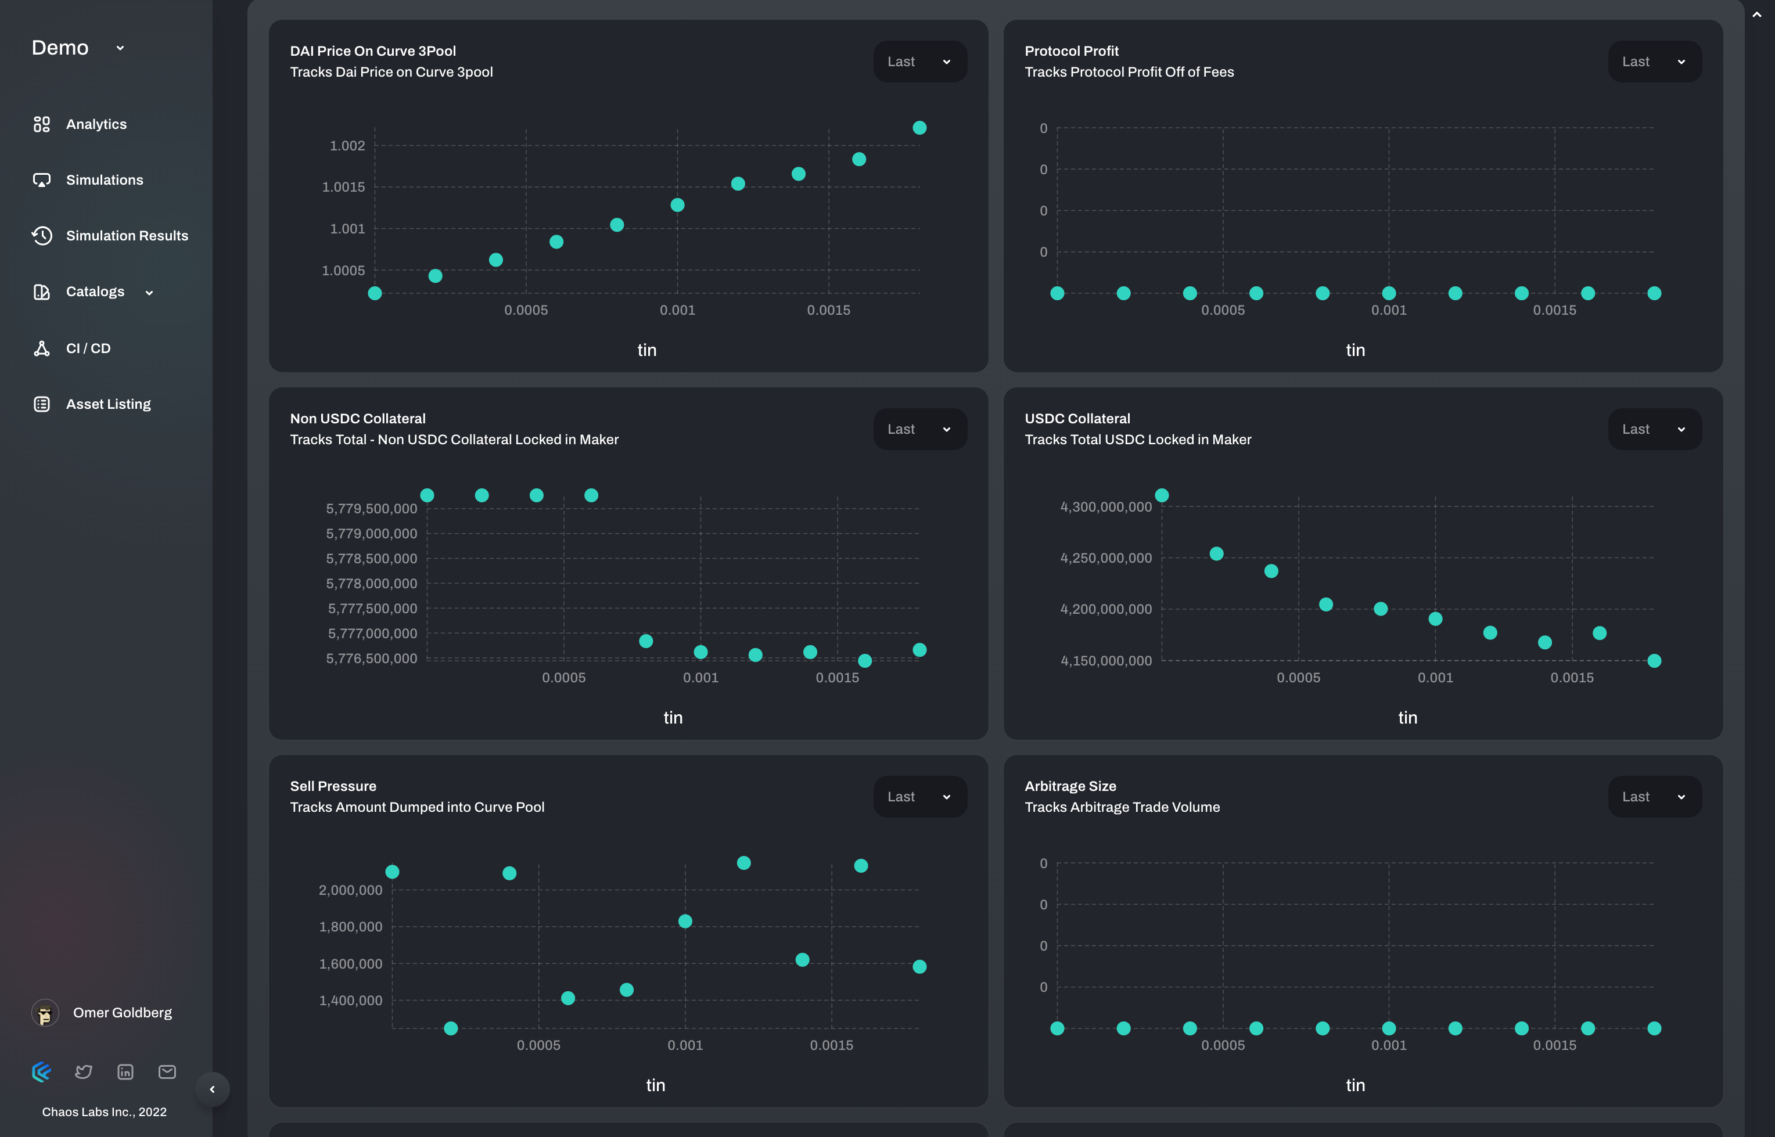The width and height of the screenshot is (1775, 1137).
Task: Expand the Demo workspace dropdown
Action: pyautogui.click(x=120, y=48)
